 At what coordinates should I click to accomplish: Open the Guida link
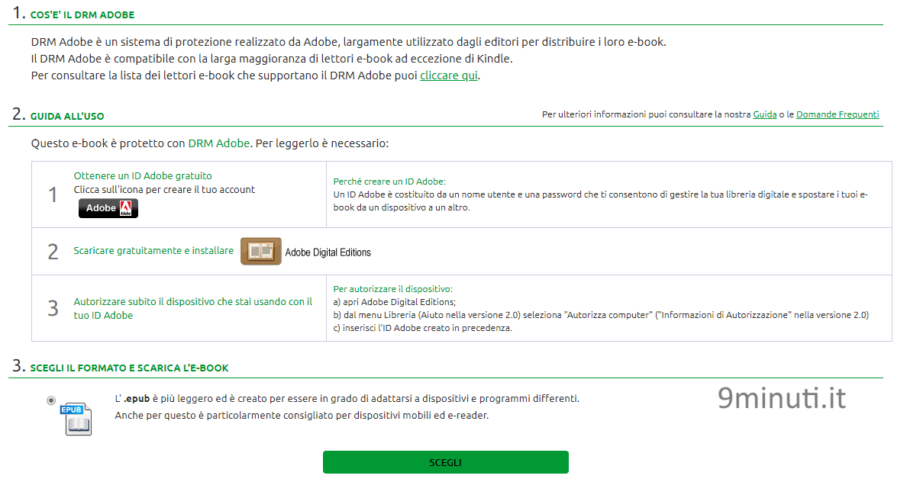(x=765, y=114)
